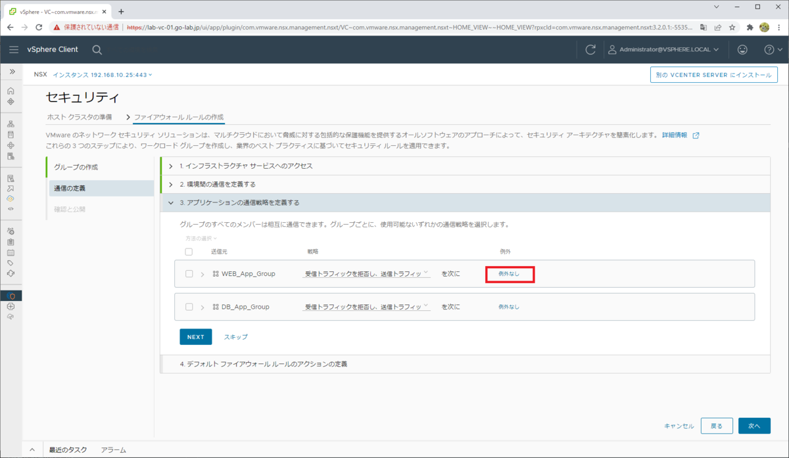Open the Administrator@VSPHERE.LOCAL user menu
This screenshot has height=458, width=789.
coord(663,49)
